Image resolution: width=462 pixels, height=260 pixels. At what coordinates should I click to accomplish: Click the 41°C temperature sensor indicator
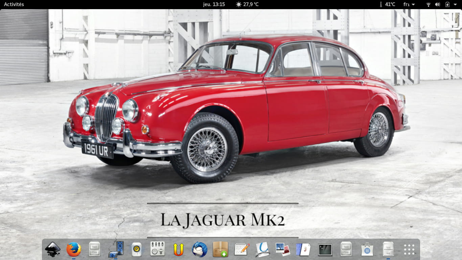point(388,4)
